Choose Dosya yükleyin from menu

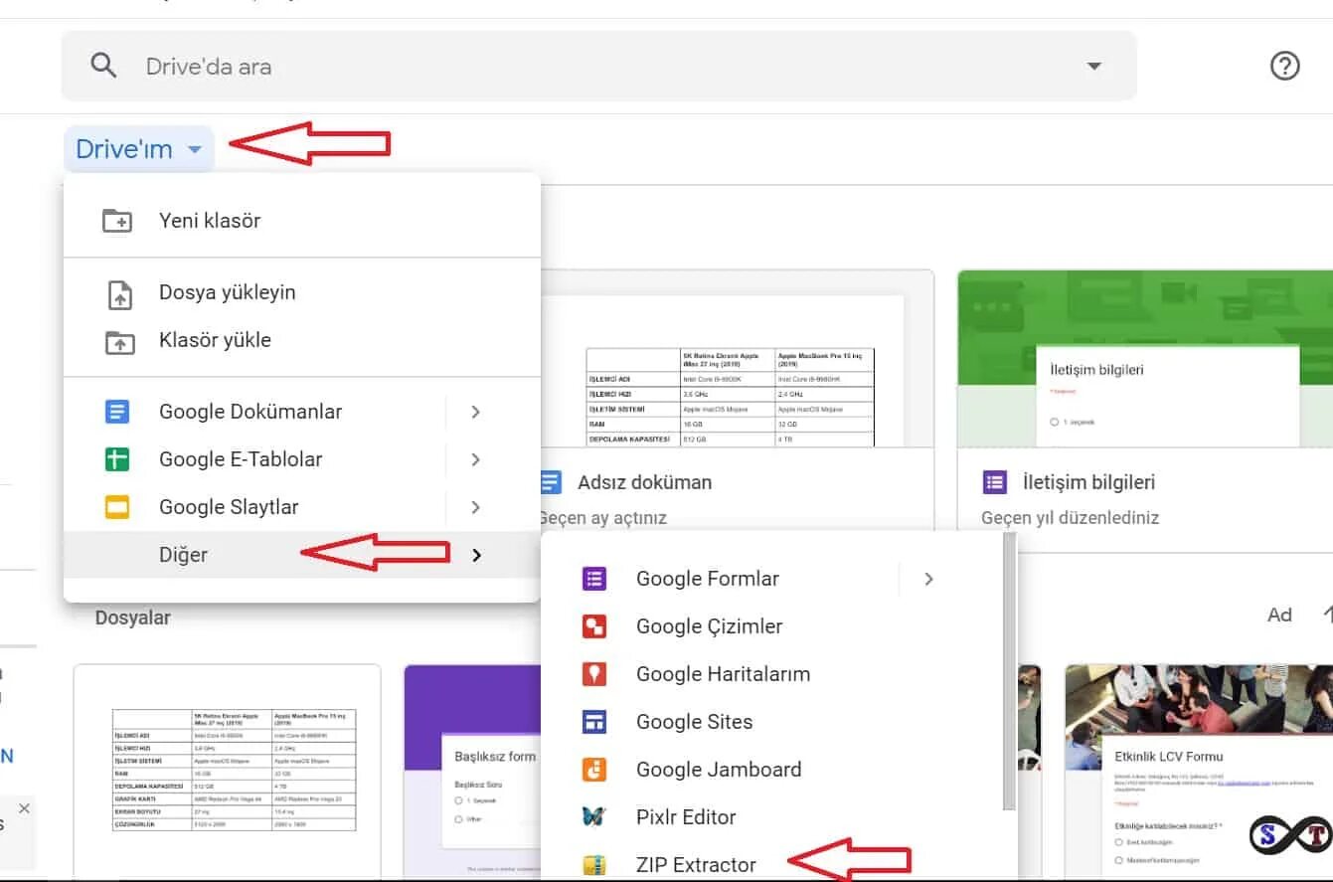[302, 292]
